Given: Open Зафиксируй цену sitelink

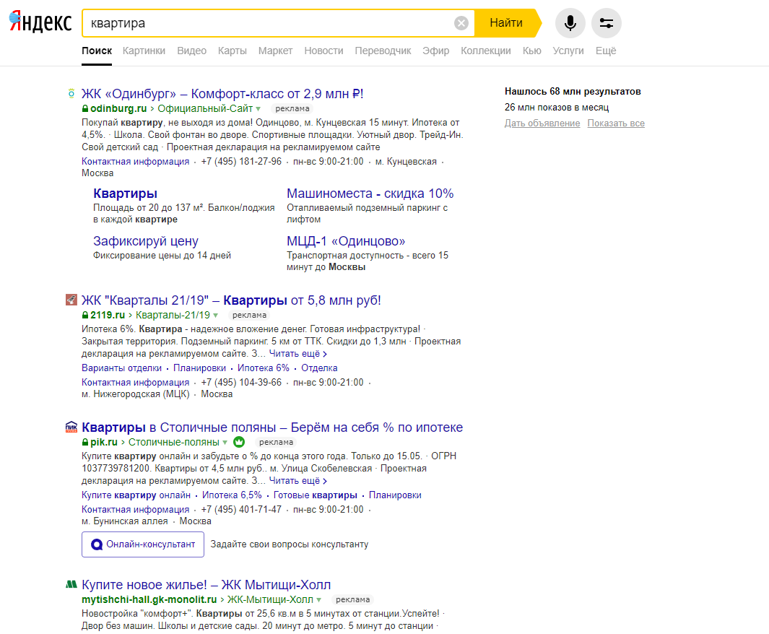Looking at the screenshot, I should pos(146,241).
